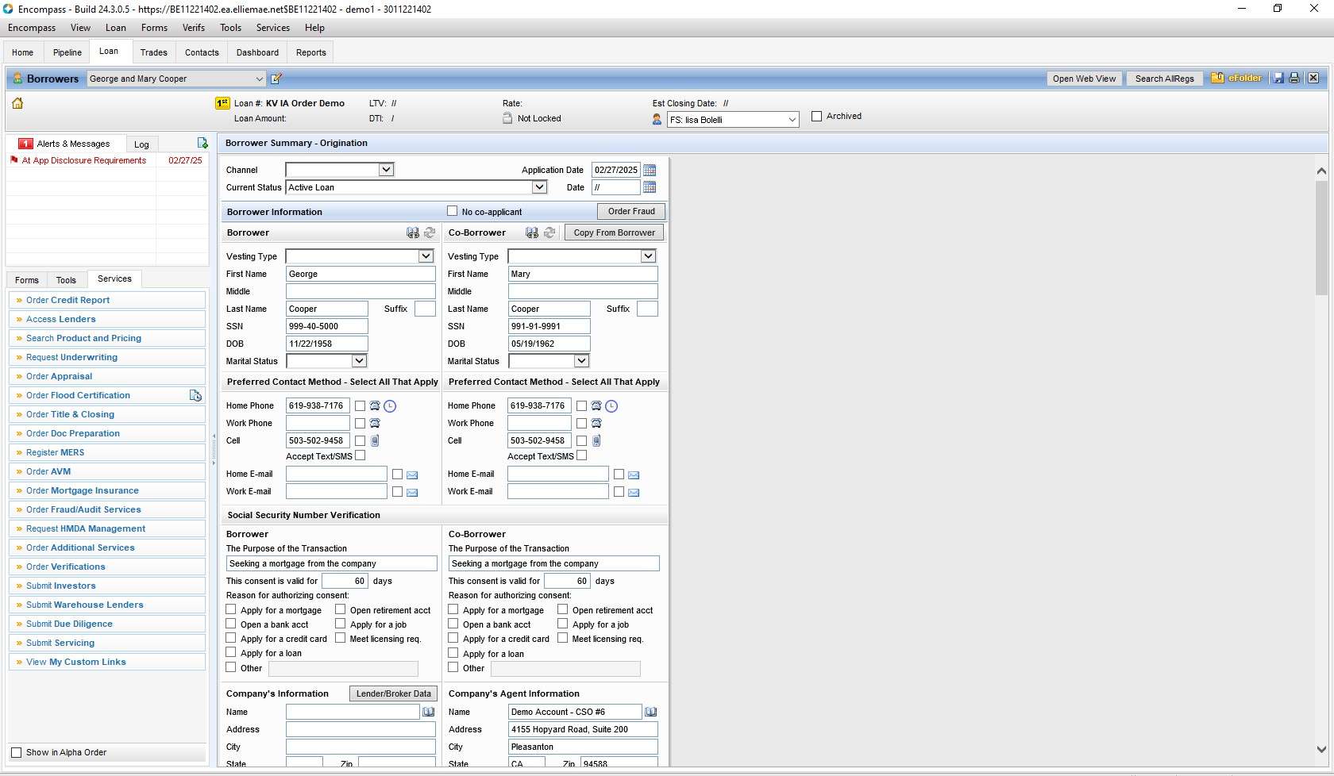Click Co-Borrower Home Phone clock icon
Viewport: 1334px width, 776px height.
[611, 406]
